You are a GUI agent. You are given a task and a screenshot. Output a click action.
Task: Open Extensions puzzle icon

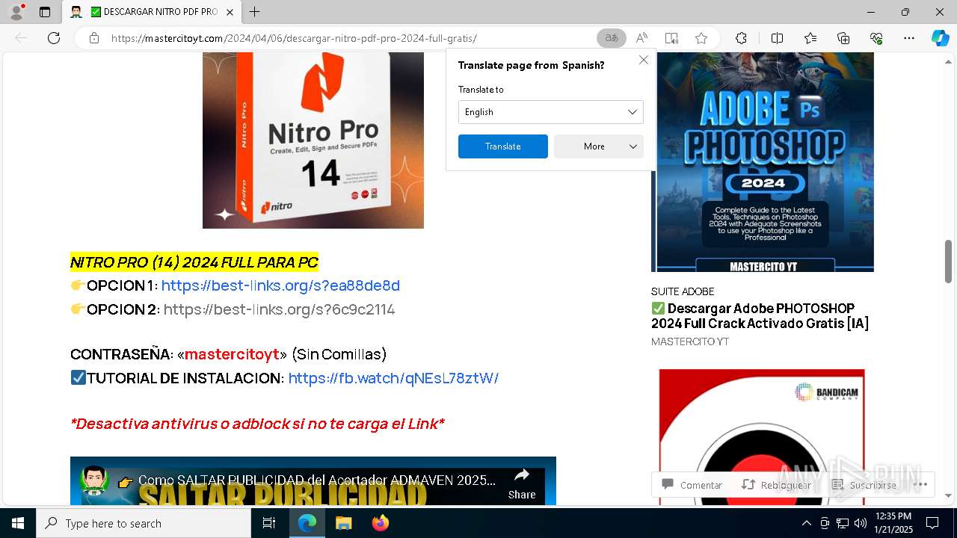741,38
